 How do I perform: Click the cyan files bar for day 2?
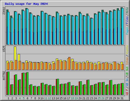pos(12,31)
